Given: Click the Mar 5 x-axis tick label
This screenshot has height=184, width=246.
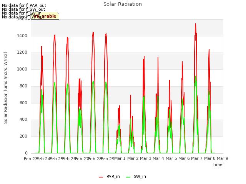Looking at the screenshot, I should [171, 158].
